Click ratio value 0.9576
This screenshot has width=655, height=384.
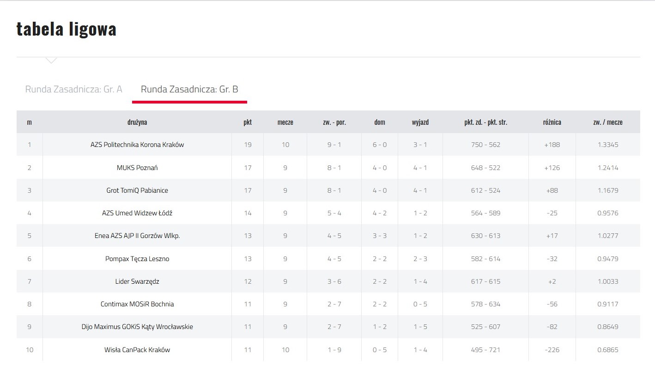(608, 213)
